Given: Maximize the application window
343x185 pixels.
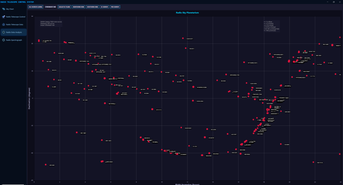Looking at the screenshot, I should [334, 2].
